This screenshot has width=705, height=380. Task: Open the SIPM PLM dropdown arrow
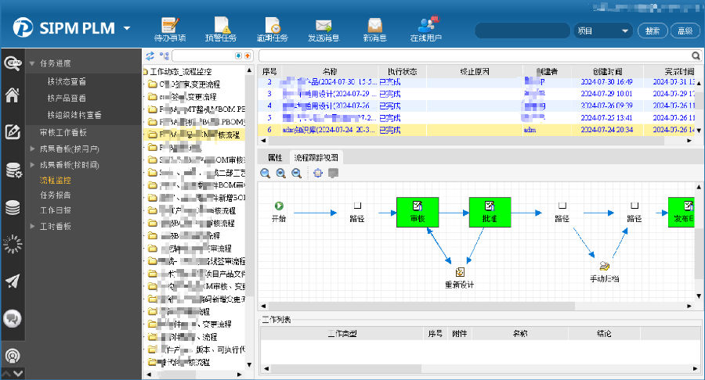(x=127, y=29)
